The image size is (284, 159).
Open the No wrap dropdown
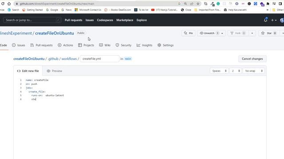[253, 71]
